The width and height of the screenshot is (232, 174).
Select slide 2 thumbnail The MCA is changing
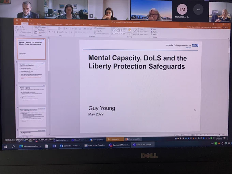coord(32,72)
